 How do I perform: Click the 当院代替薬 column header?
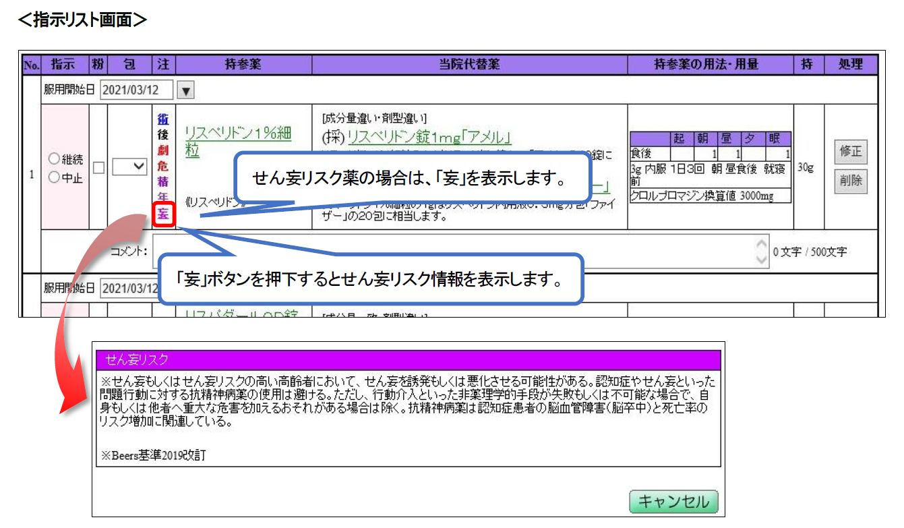[x=469, y=65]
